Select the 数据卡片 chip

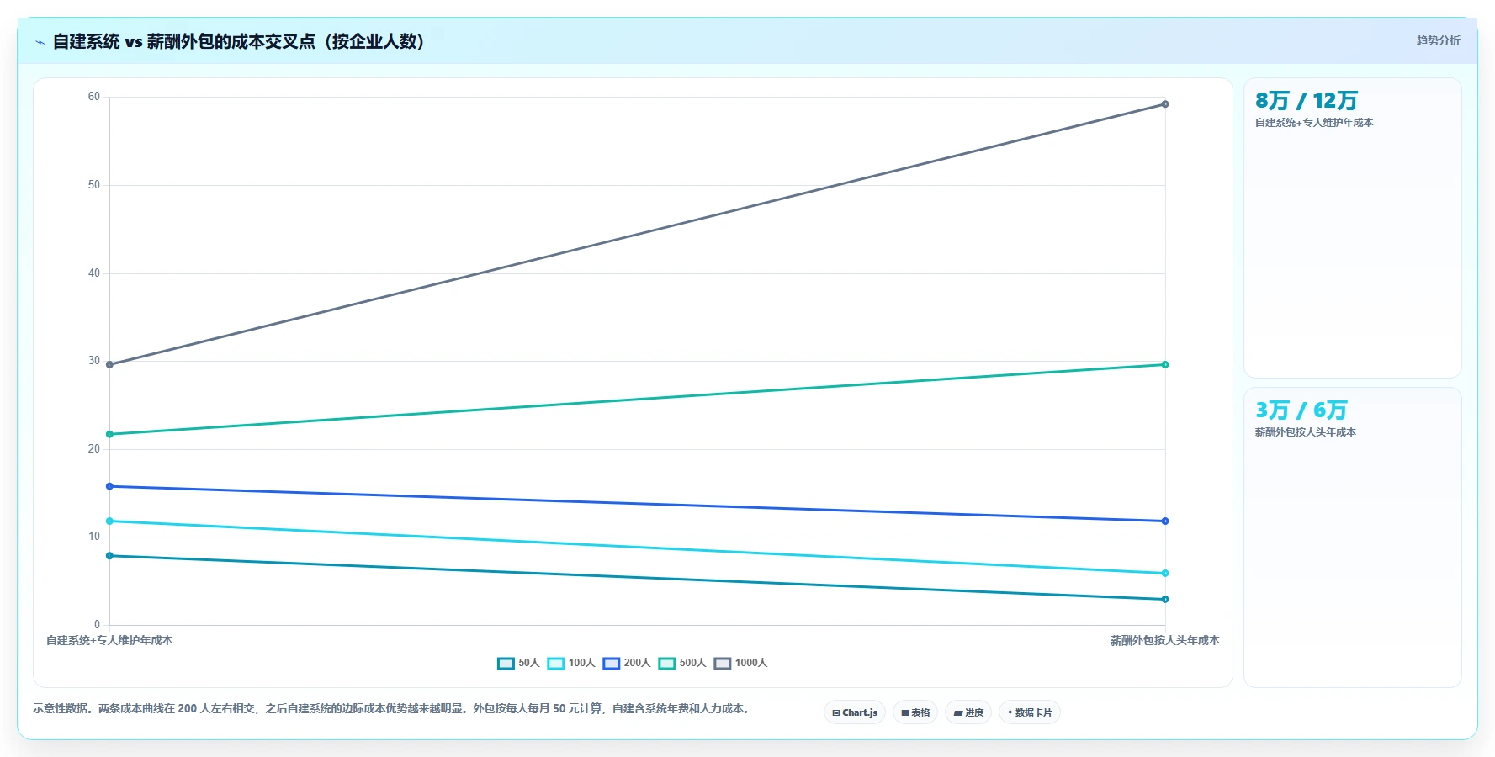pyautogui.click(x=1030, y=712)
